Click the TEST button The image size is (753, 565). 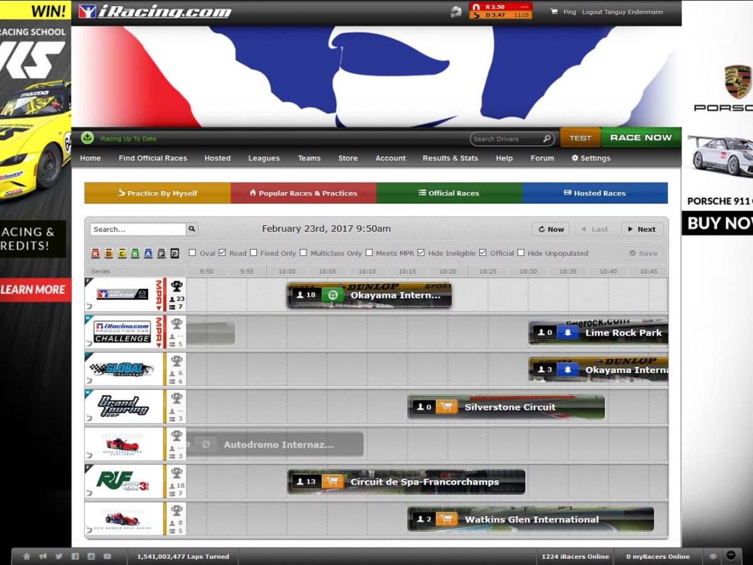580,138
